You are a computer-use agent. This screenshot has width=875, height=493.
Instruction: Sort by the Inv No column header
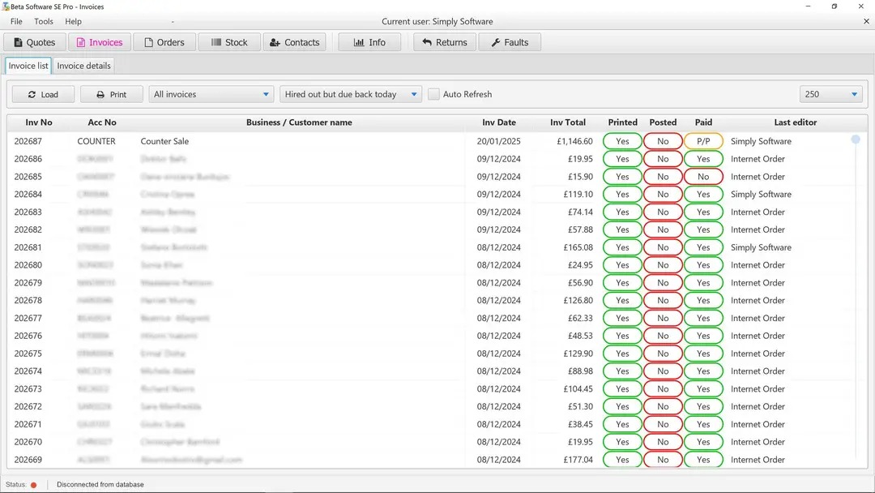tap(39, 122)
